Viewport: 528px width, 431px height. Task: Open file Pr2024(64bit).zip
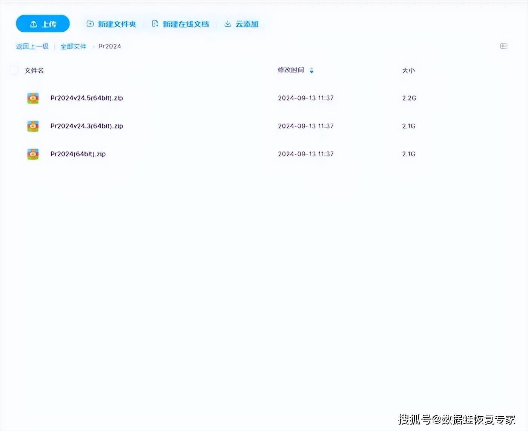[78, 154]
